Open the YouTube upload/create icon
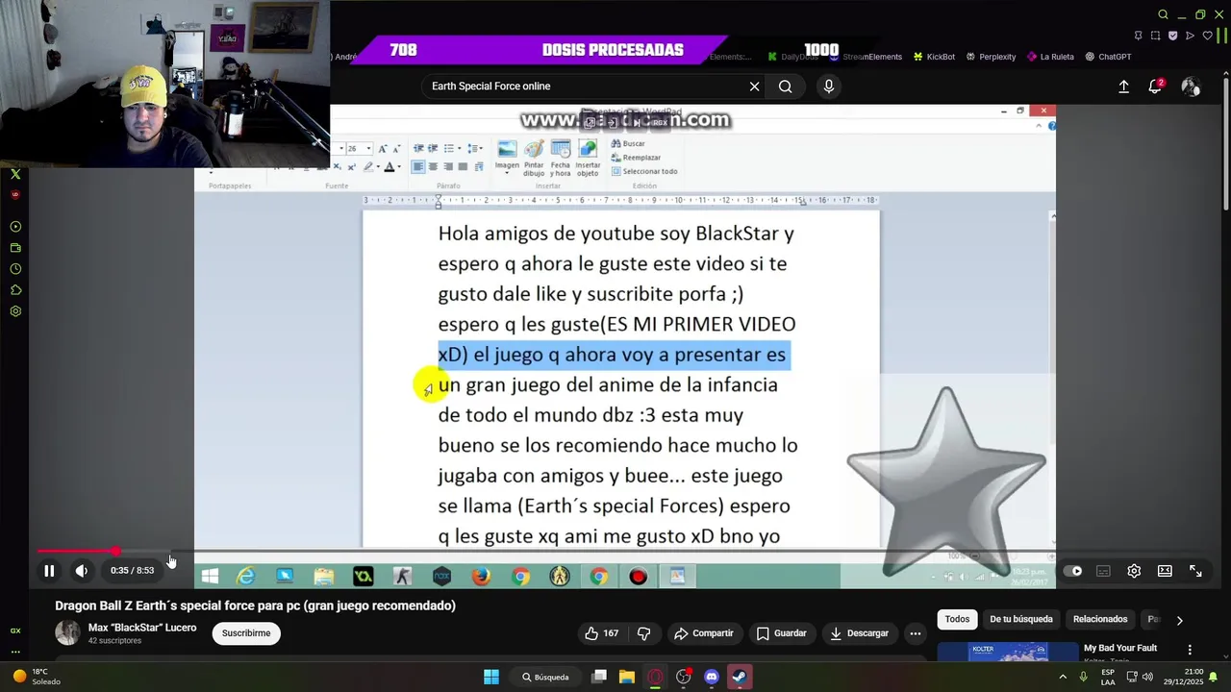 (1123, 86)
